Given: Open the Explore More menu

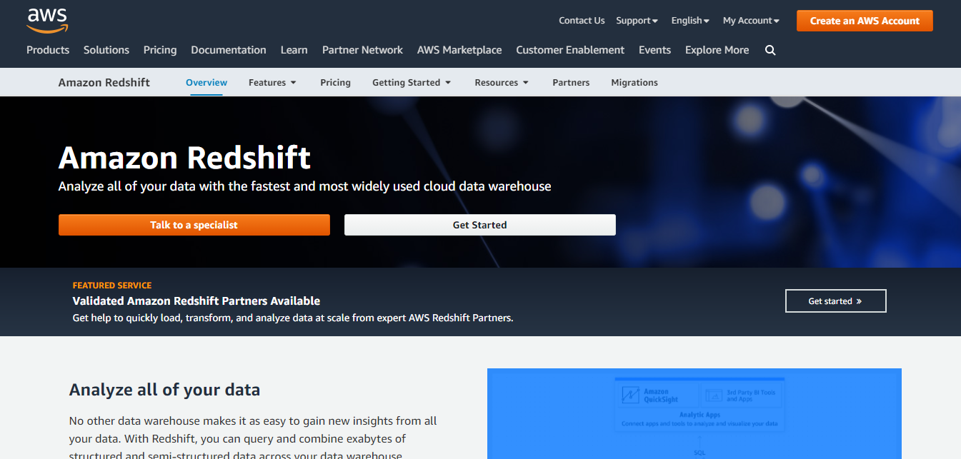Looking at the screenshot, I should 717,50.
